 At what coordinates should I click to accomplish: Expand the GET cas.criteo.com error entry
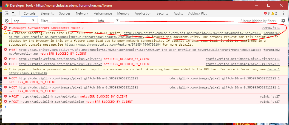coord(10,50)
